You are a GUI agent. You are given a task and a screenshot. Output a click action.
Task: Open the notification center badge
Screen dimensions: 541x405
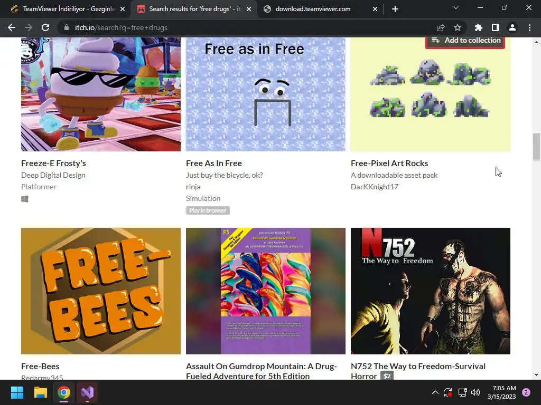(x=526, y=392)
